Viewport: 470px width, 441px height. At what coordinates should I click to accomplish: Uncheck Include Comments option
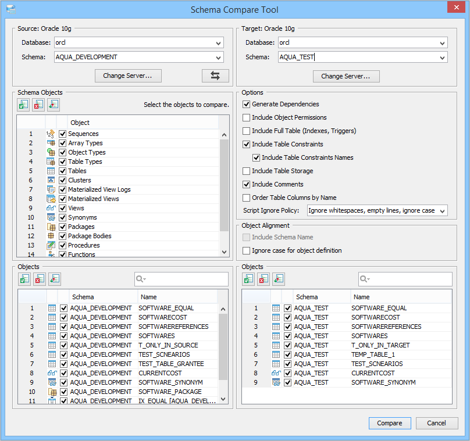247,184
